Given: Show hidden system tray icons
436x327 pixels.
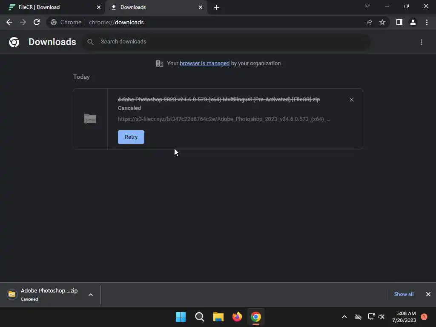Looking at the screenshot, I should click(x=344, y=317).
